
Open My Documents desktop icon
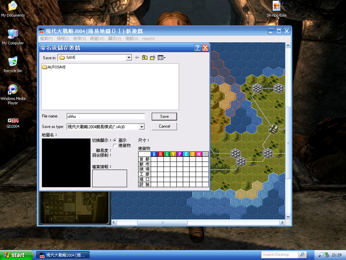[13, 9]
